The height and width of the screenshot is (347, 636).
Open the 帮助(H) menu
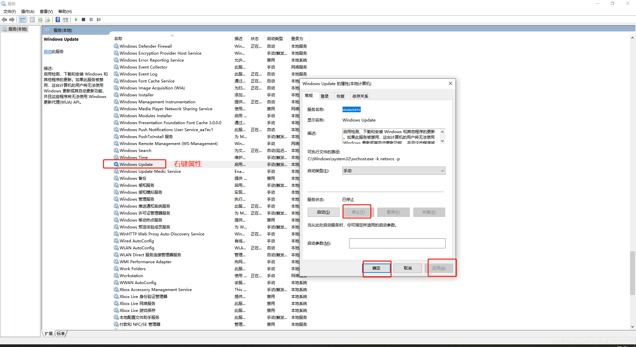65,12
